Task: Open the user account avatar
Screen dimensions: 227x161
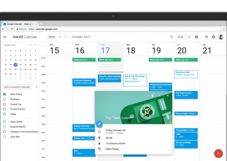Action: click(x=221, y=37)
